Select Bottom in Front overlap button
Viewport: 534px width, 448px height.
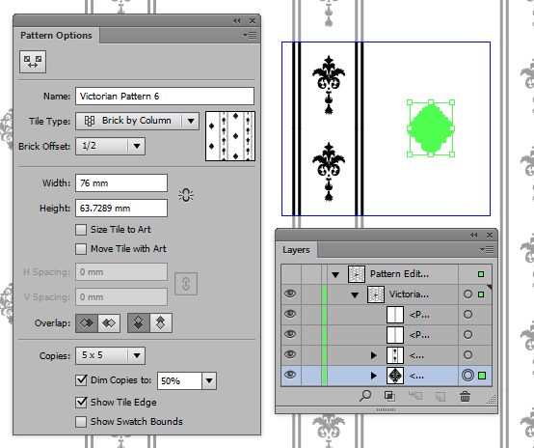tap(161, 322)
